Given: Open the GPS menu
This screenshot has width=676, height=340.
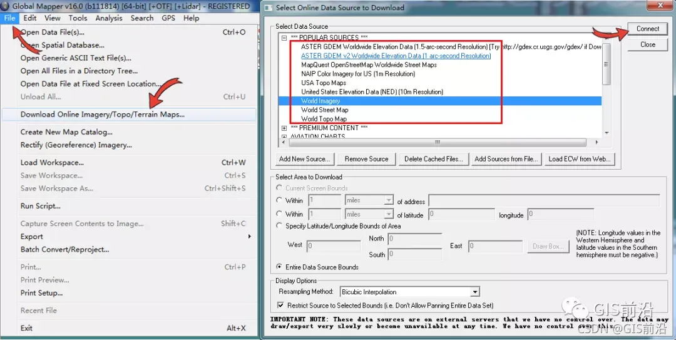Looking at the screenshot, I should (x=168, y=18).
